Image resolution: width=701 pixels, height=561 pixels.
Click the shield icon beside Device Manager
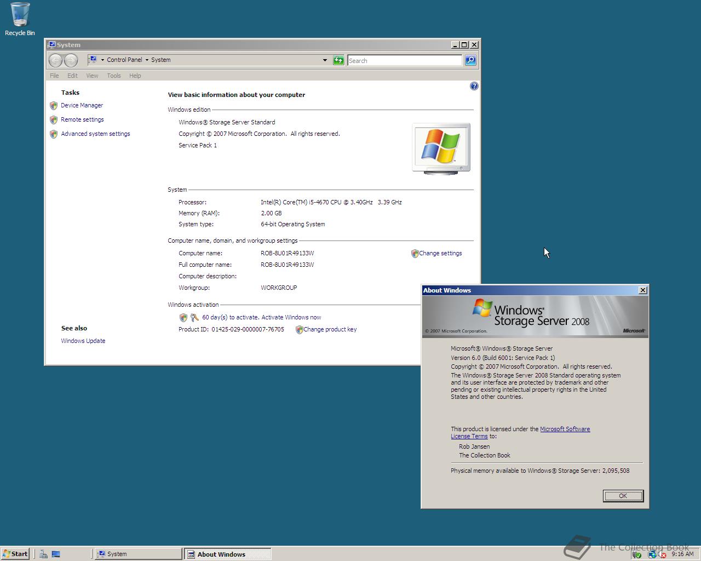coord(54,106)
